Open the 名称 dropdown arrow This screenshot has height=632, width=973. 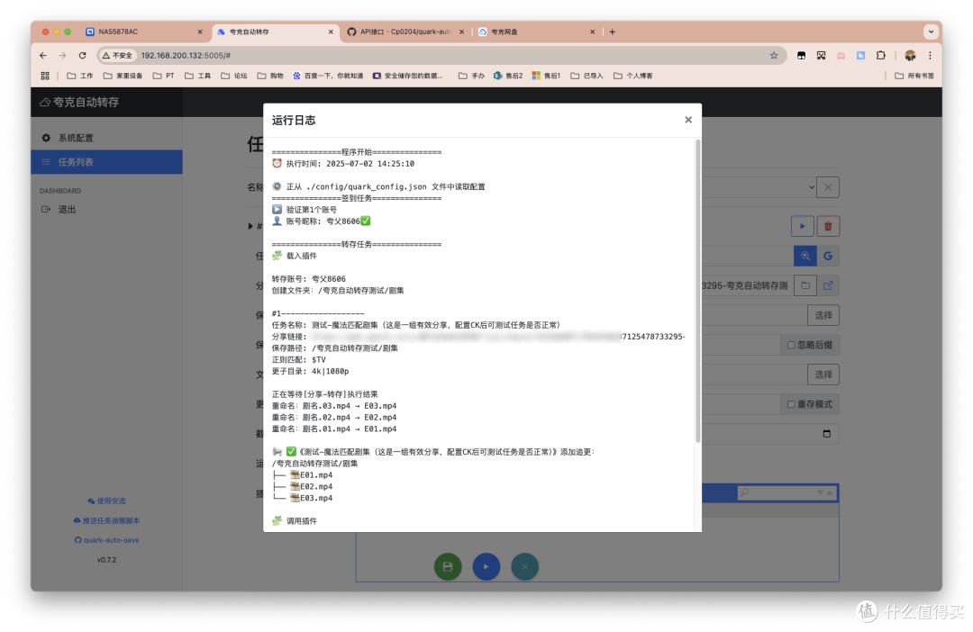click(813, 187)
